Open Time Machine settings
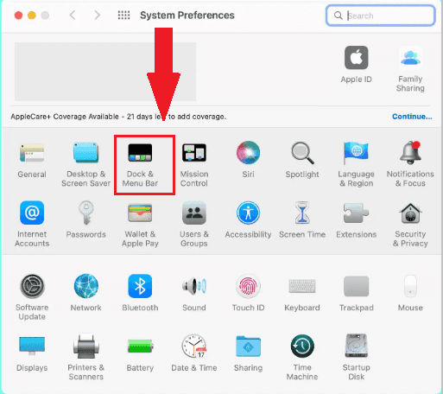The image size is (443, 394). [302, 346]
